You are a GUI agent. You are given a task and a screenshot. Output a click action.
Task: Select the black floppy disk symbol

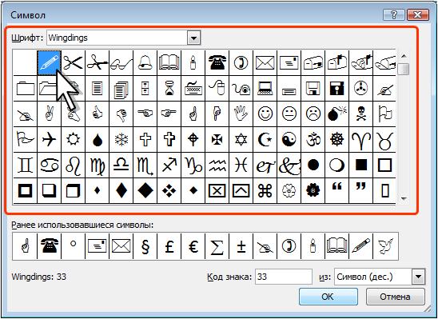[x=336, y=88]
